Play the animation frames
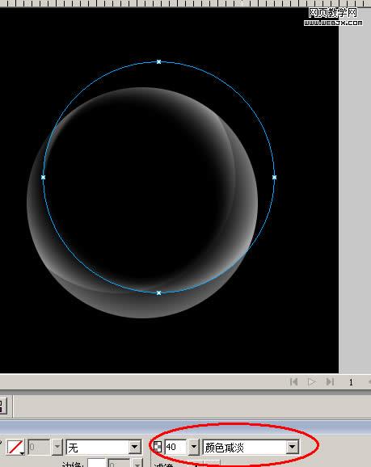The height and width of the screenshot is (467, 371). [312, 381]
